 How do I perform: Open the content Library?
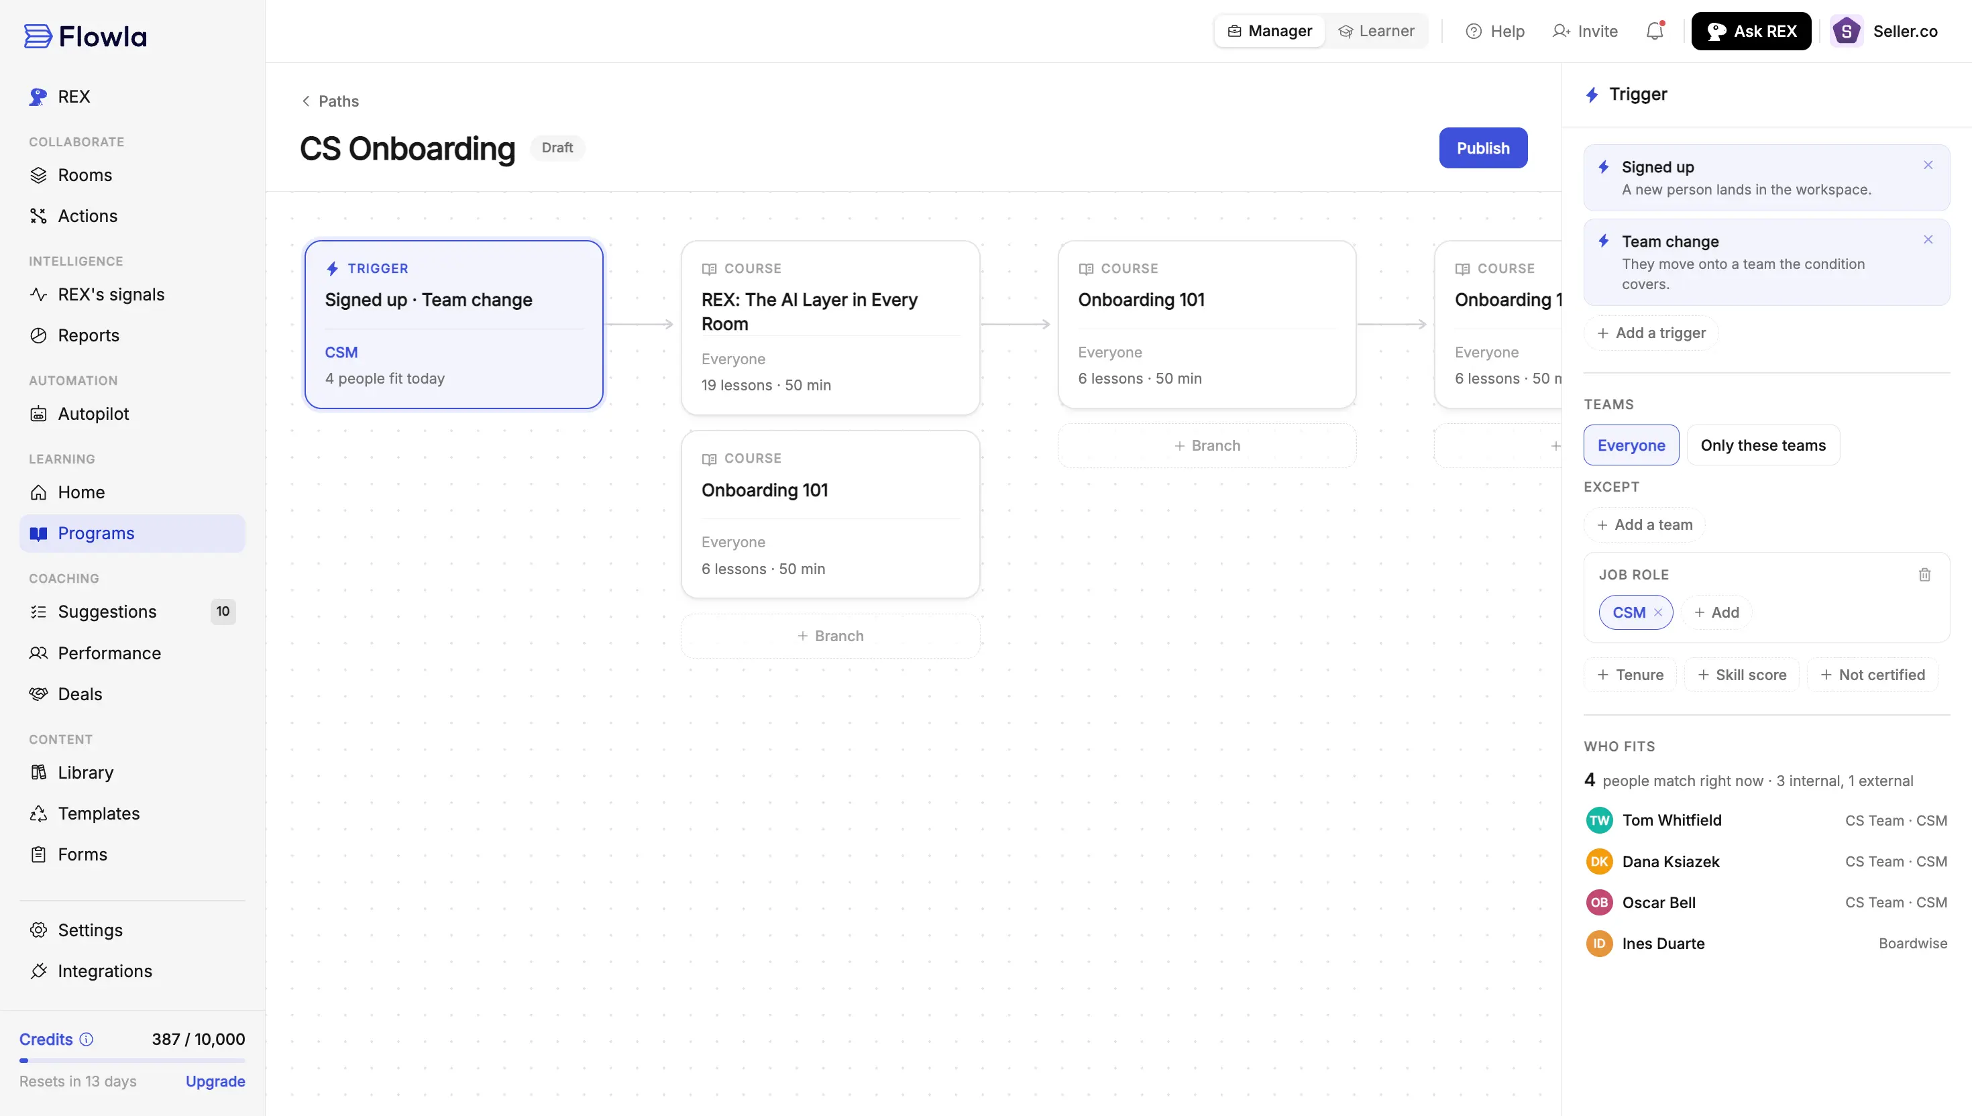click(x=132, y=773)
